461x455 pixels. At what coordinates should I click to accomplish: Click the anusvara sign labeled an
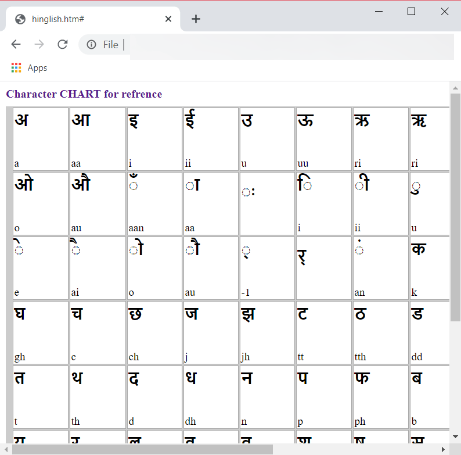(359, 246)
